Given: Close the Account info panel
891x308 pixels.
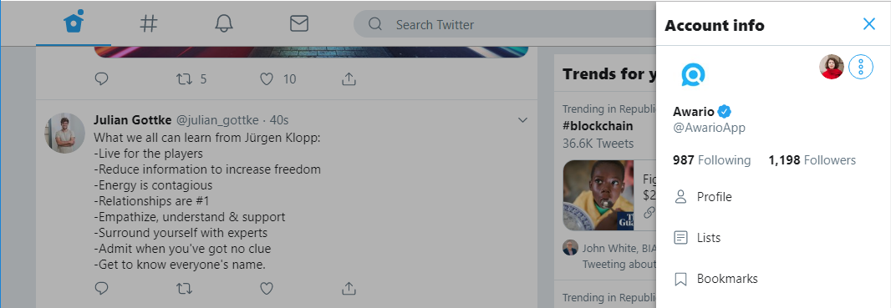Looking at the screenshot, I should [868, 24].
